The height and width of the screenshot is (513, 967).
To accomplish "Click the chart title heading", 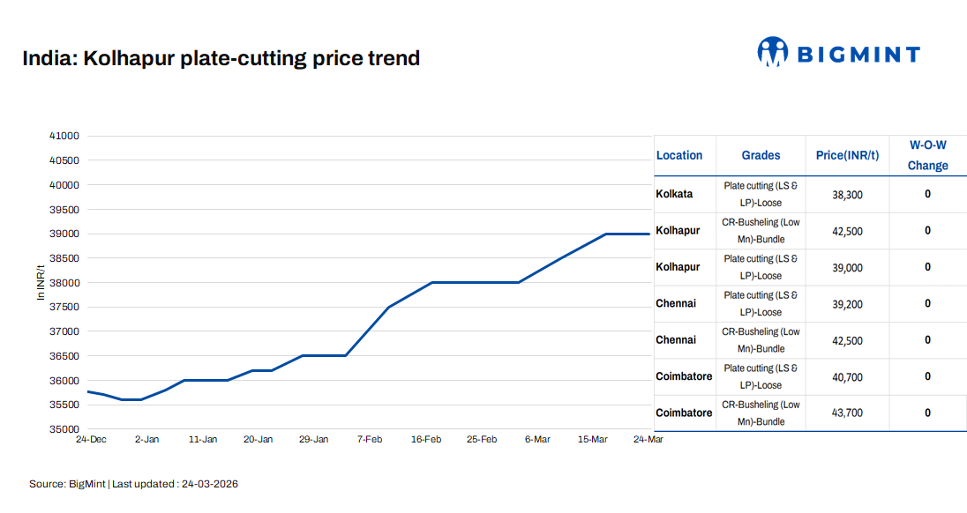I will coord(221,59).
